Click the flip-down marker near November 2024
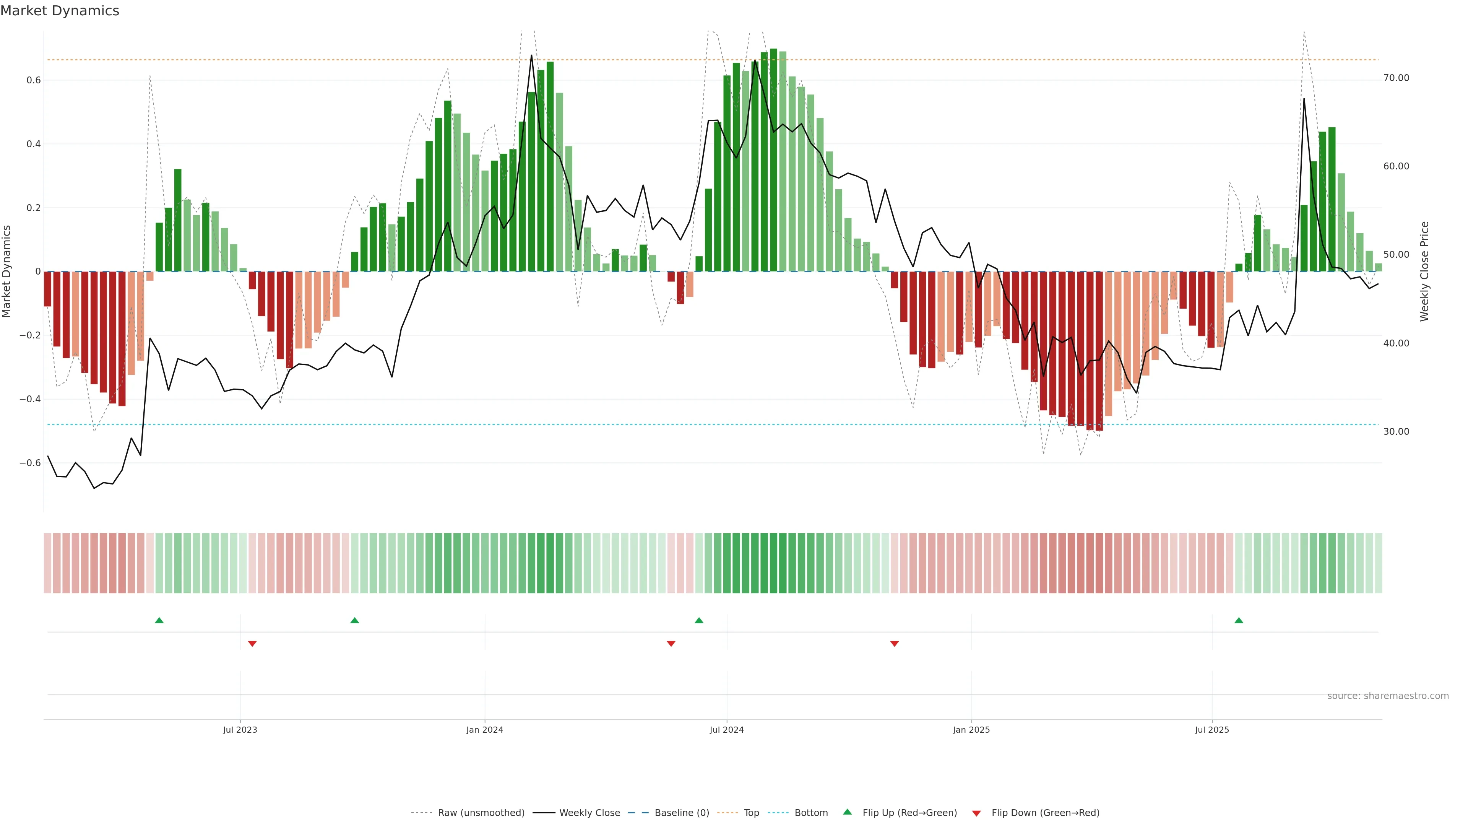 pyautogui.click(x=894, y=644)
